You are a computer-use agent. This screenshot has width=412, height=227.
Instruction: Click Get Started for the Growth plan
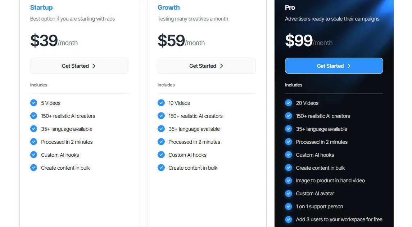(x=206, y=66)
